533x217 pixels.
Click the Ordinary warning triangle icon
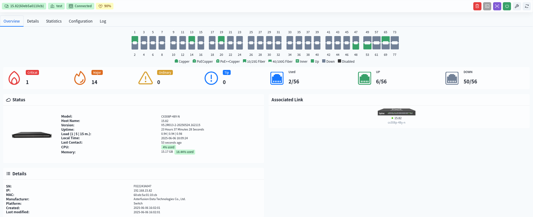pyautogui.click(x=146, y=78)
